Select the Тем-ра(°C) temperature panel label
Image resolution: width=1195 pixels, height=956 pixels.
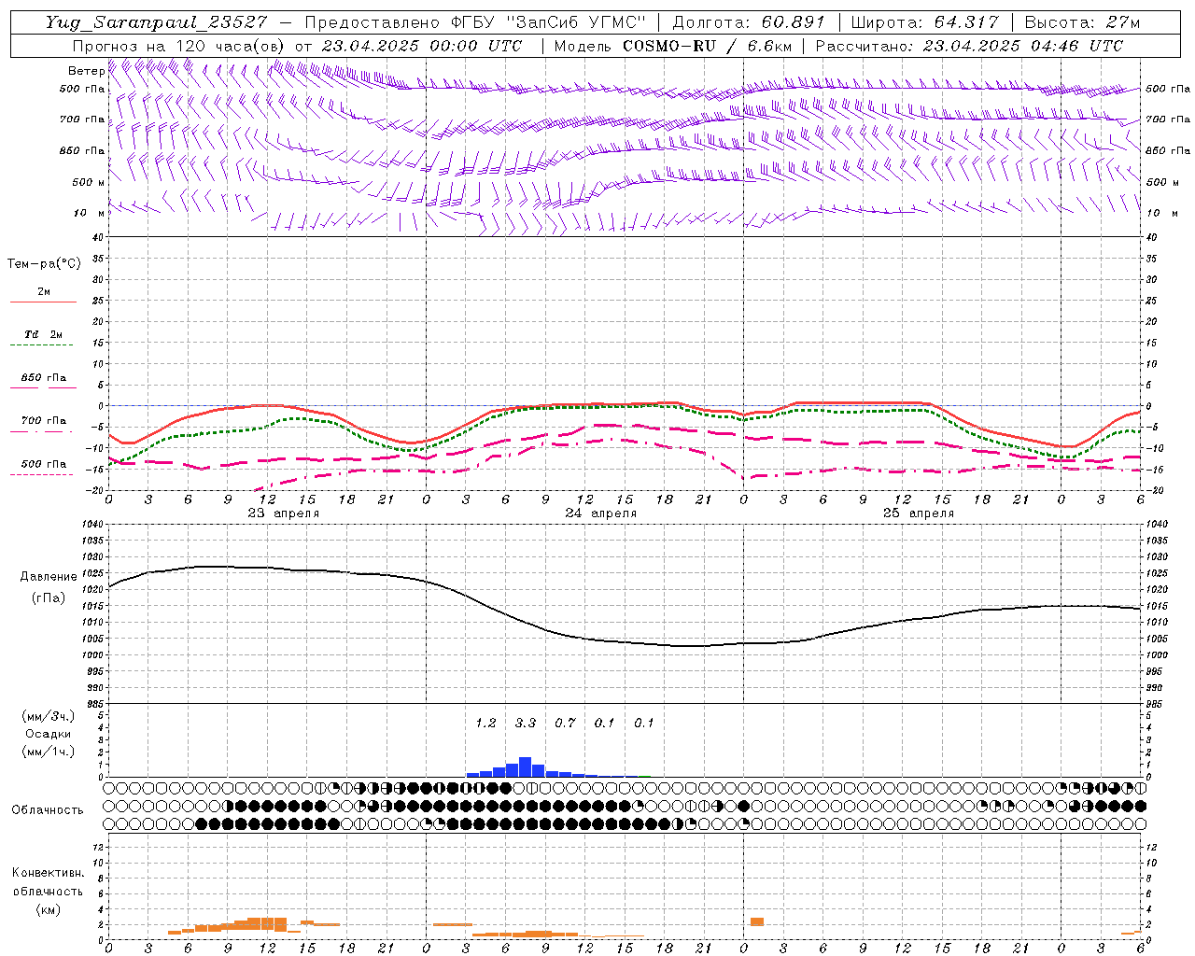tap(44, 264)
